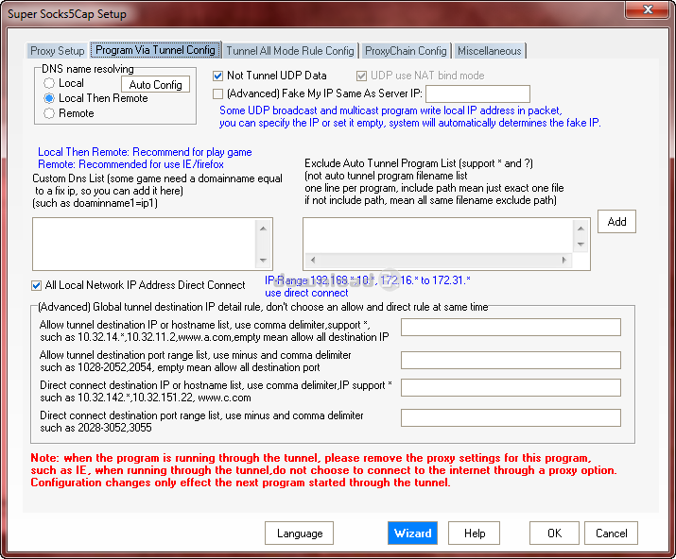
Task: Select Program Via Tunnel Config tab
Action: click(x=155, y=50)
